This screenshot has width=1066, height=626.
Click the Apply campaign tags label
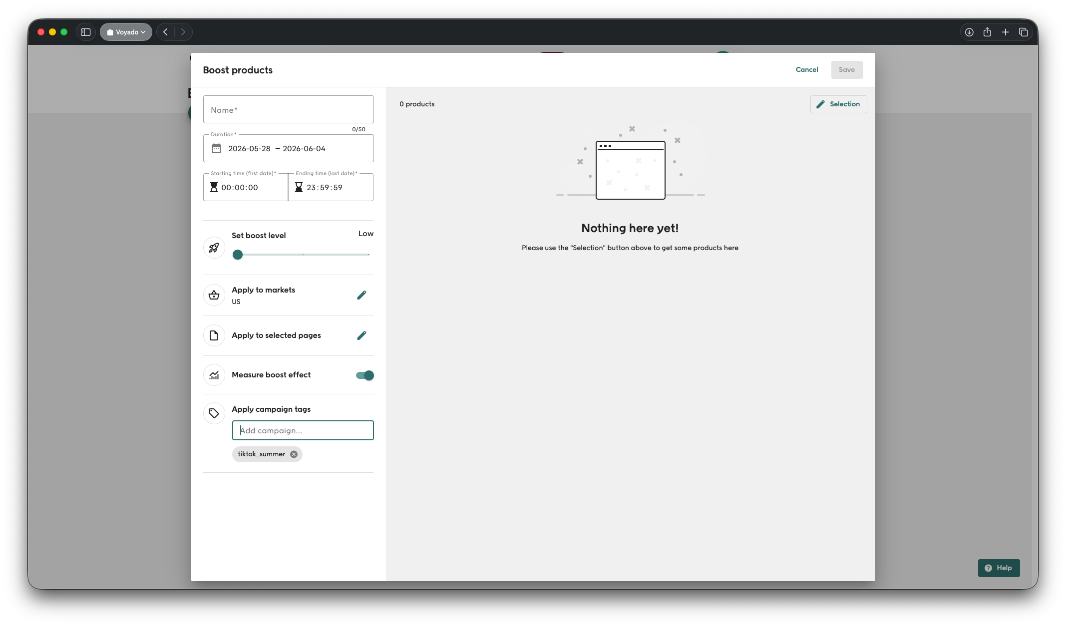tap(271, 409)
